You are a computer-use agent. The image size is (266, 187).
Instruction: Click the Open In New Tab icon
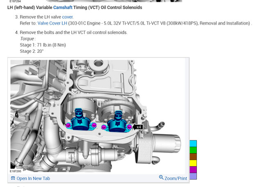[x=13, y=178]
